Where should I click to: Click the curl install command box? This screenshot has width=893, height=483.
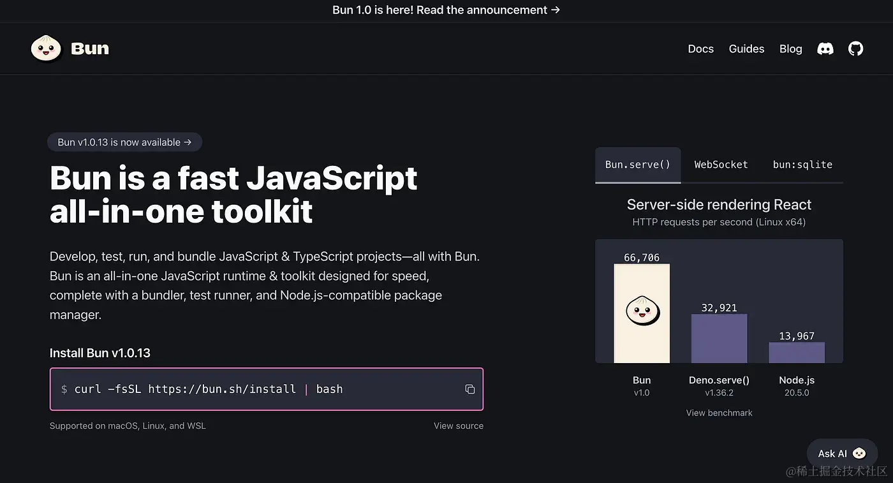click(255, 389)
